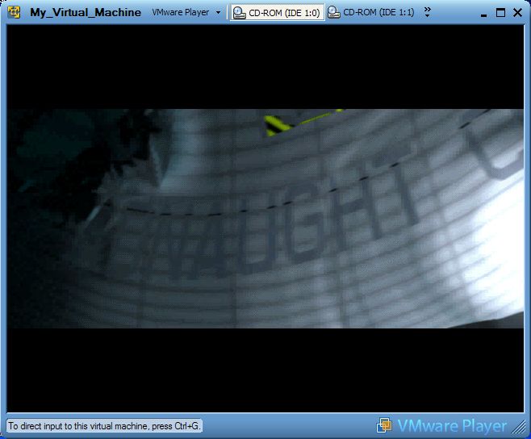The image size is (531, 439).
Task: Click the black letterbox area above the video
Action: (265, 69)
